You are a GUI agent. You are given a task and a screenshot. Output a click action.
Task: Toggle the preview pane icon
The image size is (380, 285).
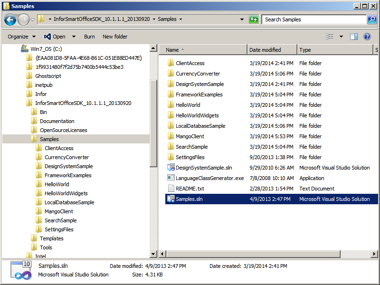[x=353, y=37]
